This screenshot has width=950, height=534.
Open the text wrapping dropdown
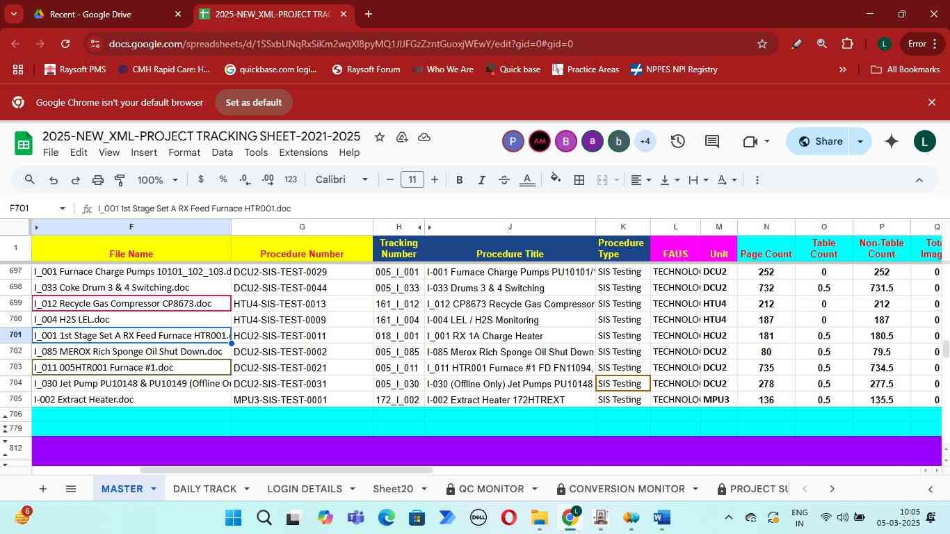coord(698,180)
